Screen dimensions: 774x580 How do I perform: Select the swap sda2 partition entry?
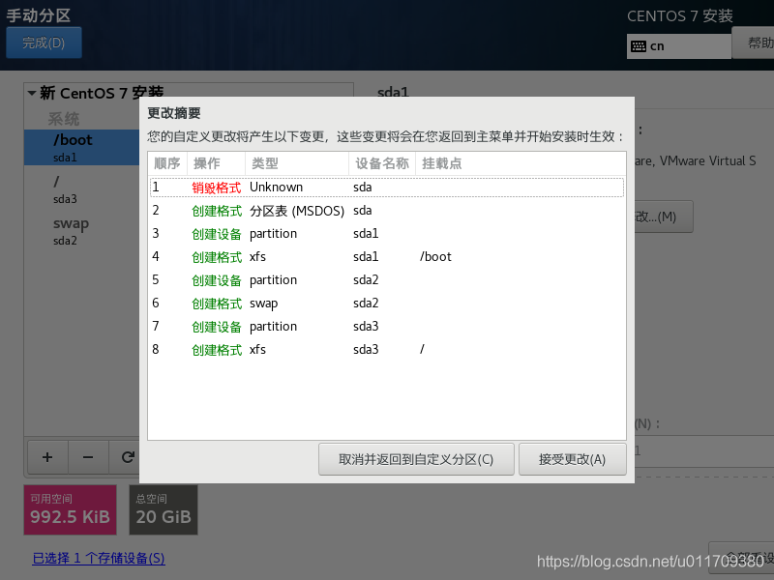click(82, 231)
